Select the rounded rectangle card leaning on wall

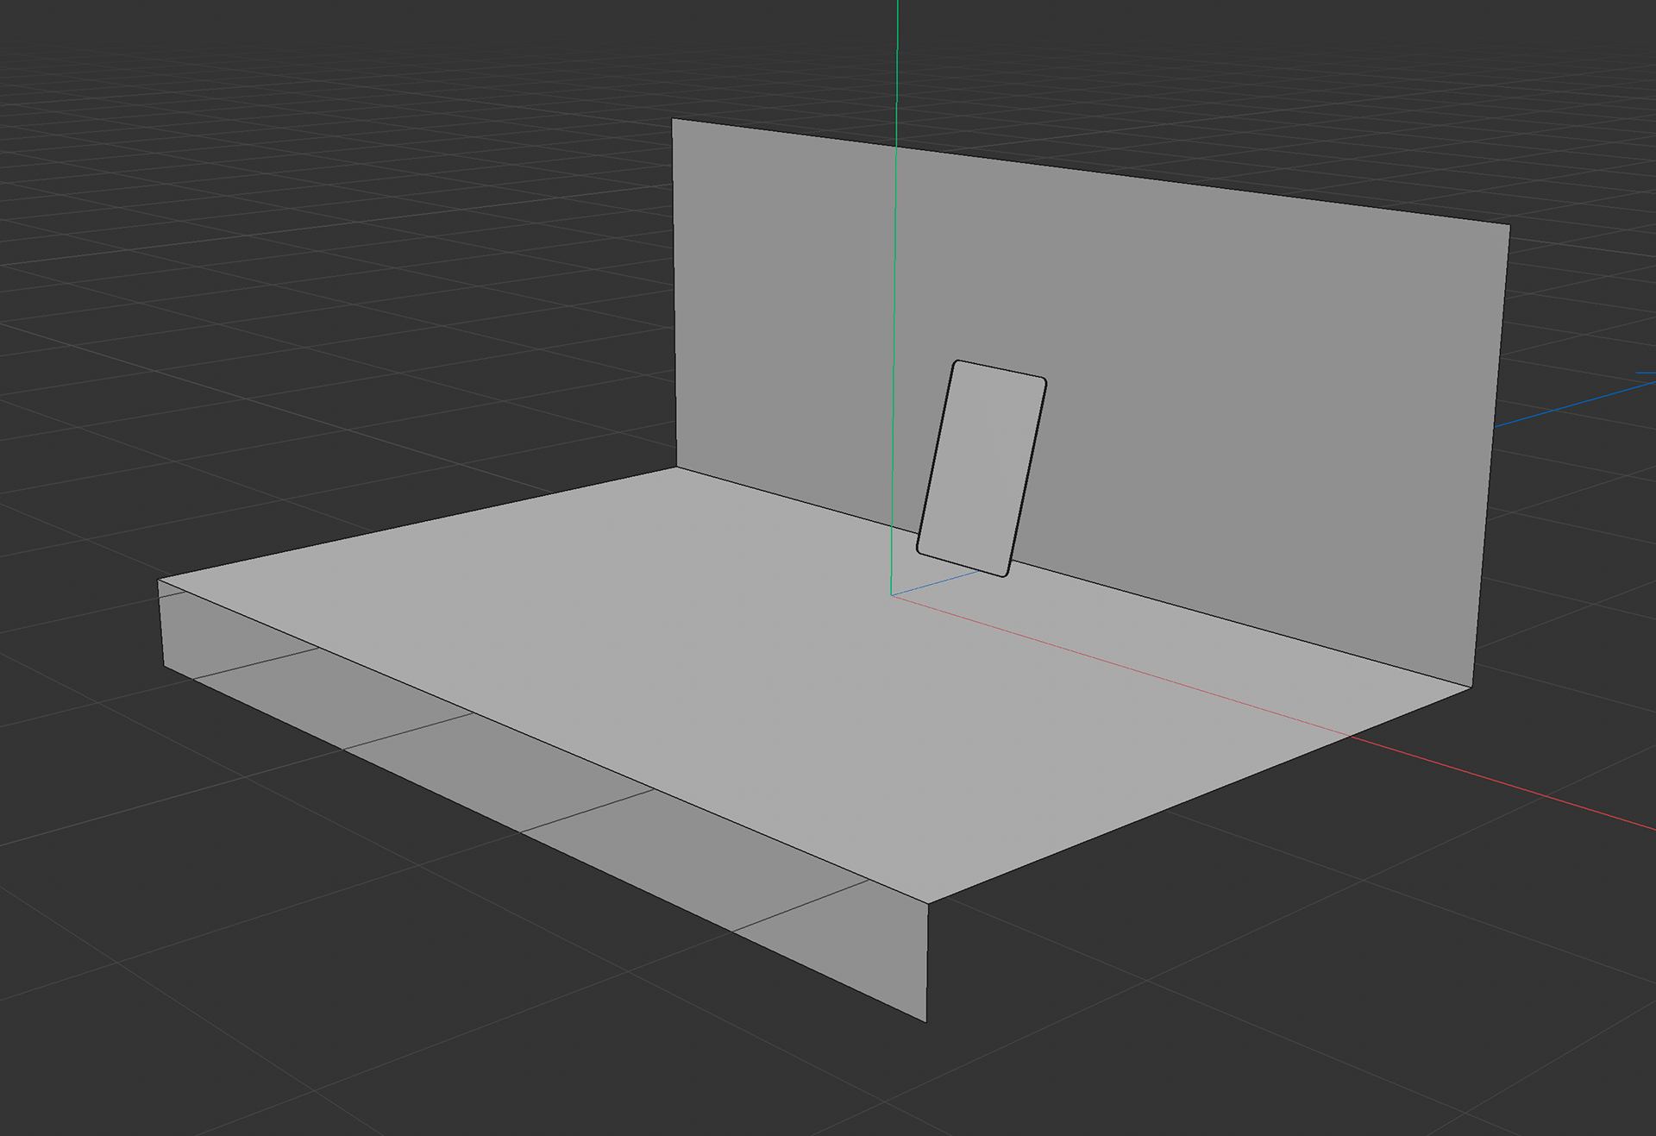tap(982, 468)
